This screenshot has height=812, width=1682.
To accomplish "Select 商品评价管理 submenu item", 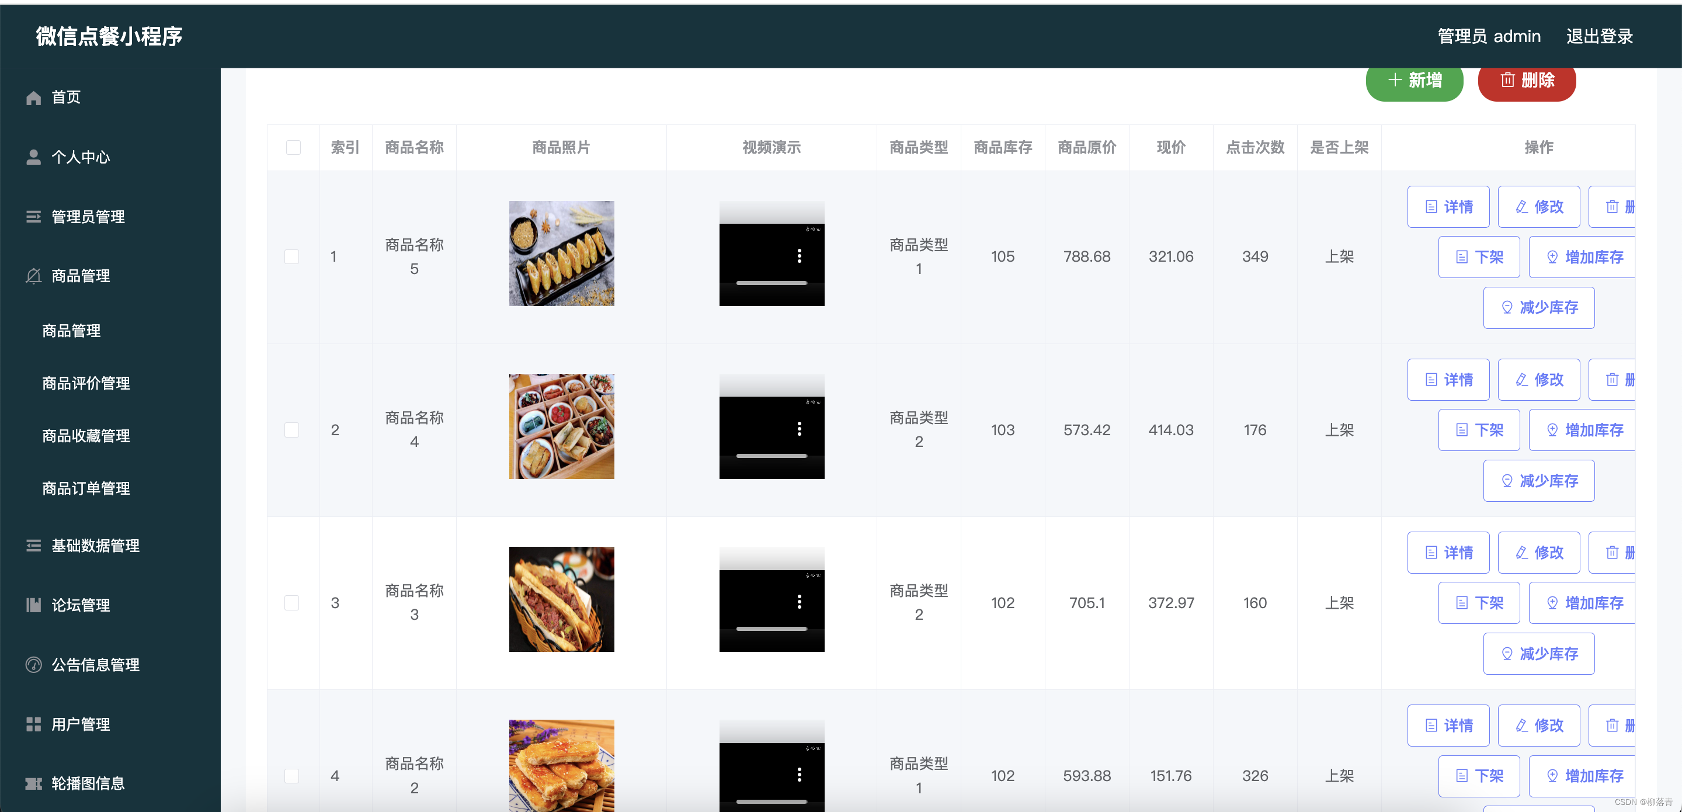I will pos(85,383).
